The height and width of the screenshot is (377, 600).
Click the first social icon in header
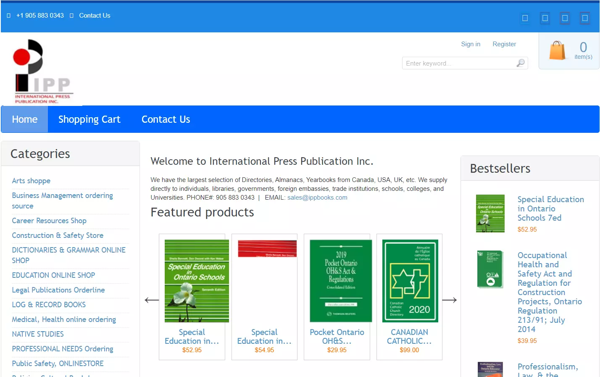click(525, 18)
